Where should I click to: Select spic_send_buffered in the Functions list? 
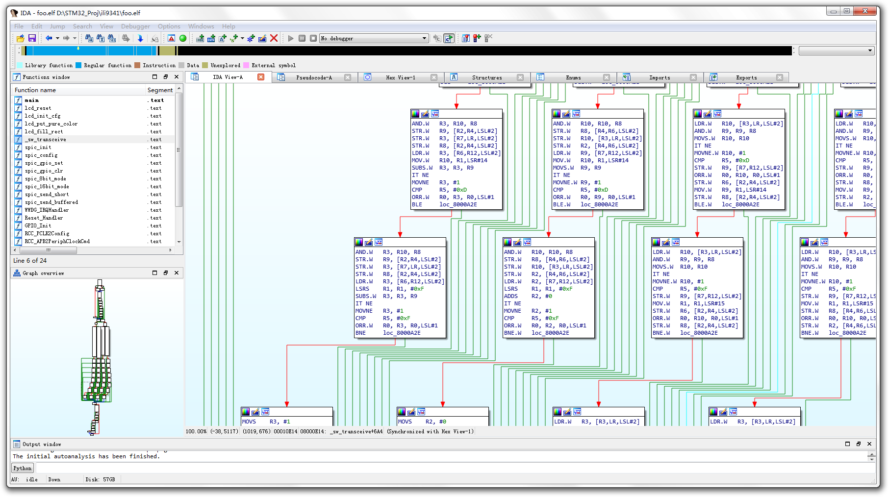tap(93, 202)
